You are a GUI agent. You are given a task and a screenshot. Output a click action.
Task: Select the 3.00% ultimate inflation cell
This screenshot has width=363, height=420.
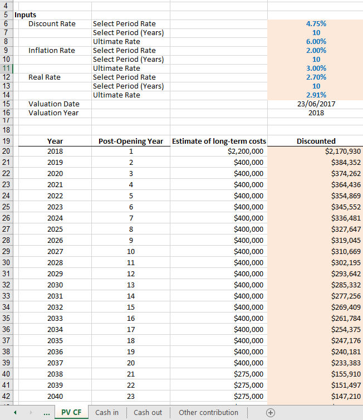tap(315, 69)
